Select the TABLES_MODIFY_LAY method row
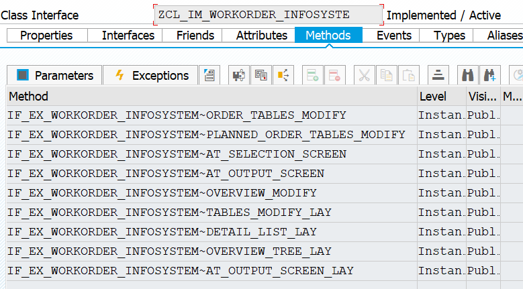The image size is (523, 289). [211, 213]
